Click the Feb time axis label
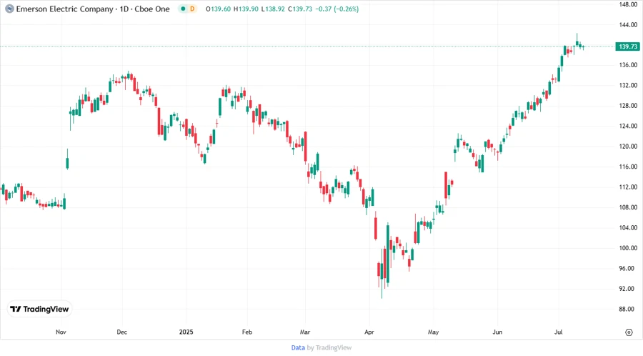This screenshot has width=643, height=356. [x=247, y=332]
